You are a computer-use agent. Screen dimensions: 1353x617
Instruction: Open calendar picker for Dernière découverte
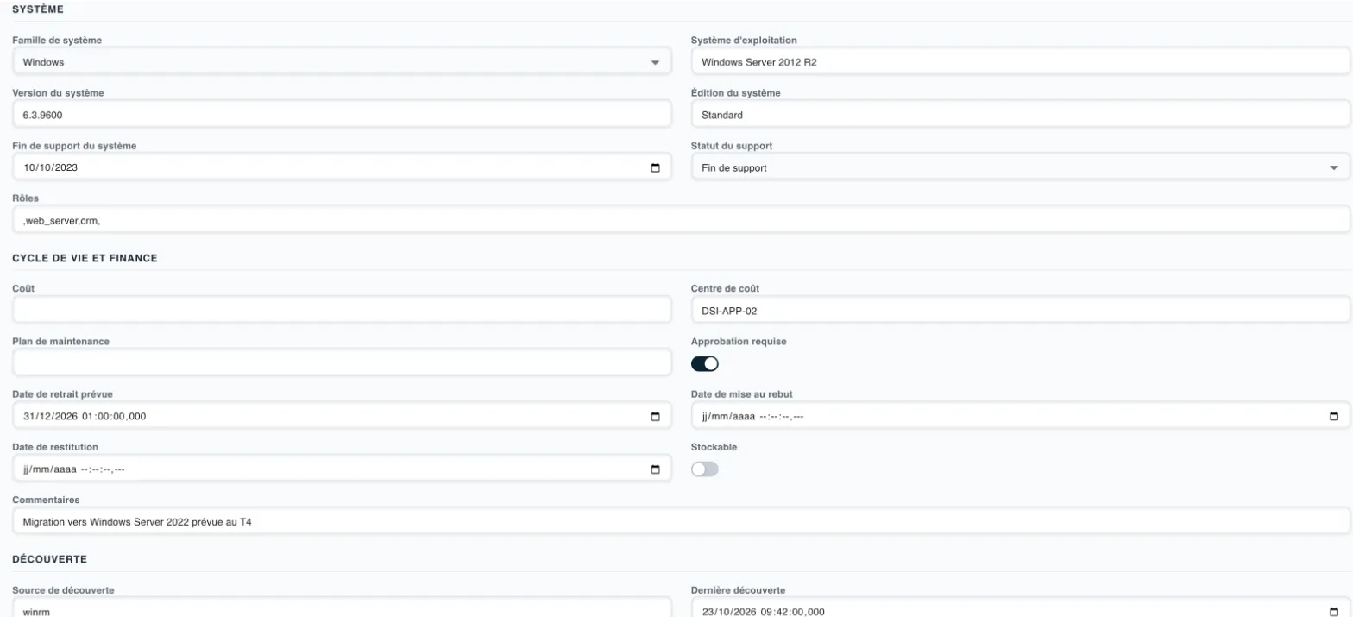[1334, 611]
